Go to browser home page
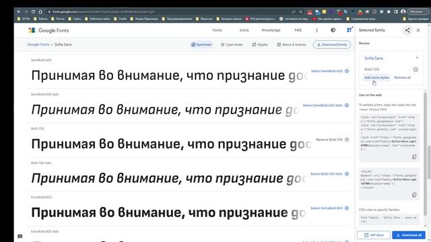This screenshot has width=431, height=242. [40, 12]
